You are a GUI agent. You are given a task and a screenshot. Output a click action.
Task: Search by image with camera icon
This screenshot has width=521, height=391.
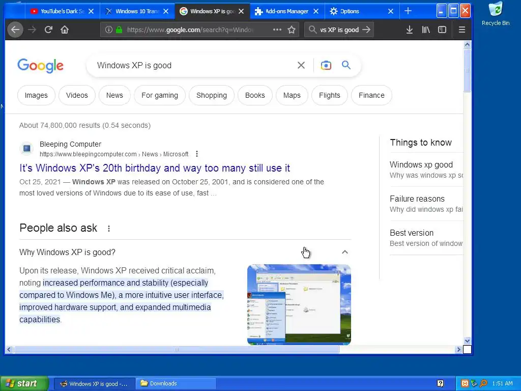click(x=326, y=65)
